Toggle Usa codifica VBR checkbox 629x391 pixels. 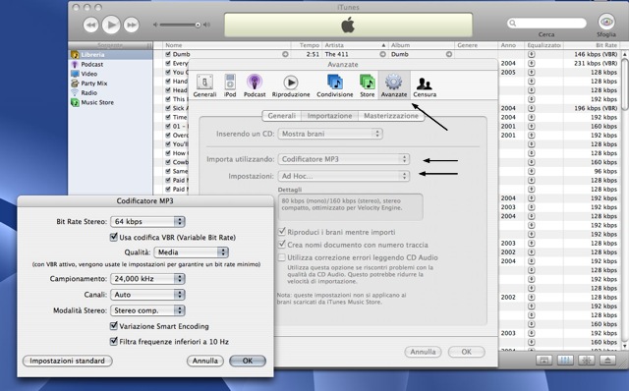pyautogui.click(x=114, y=237)
